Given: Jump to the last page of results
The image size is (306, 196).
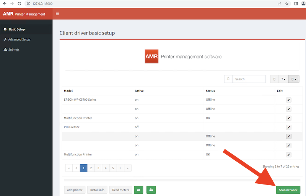Looking at the screenshot, I should [128, 168].
